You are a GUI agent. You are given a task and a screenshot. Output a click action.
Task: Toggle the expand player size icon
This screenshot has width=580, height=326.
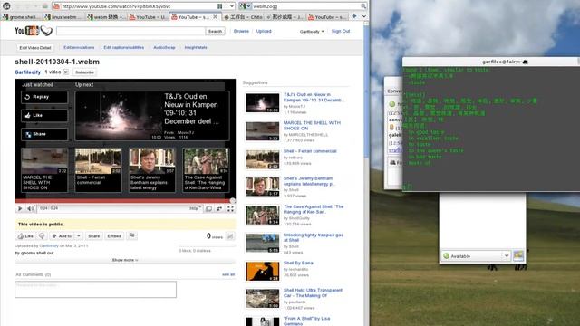pos(219,209)
